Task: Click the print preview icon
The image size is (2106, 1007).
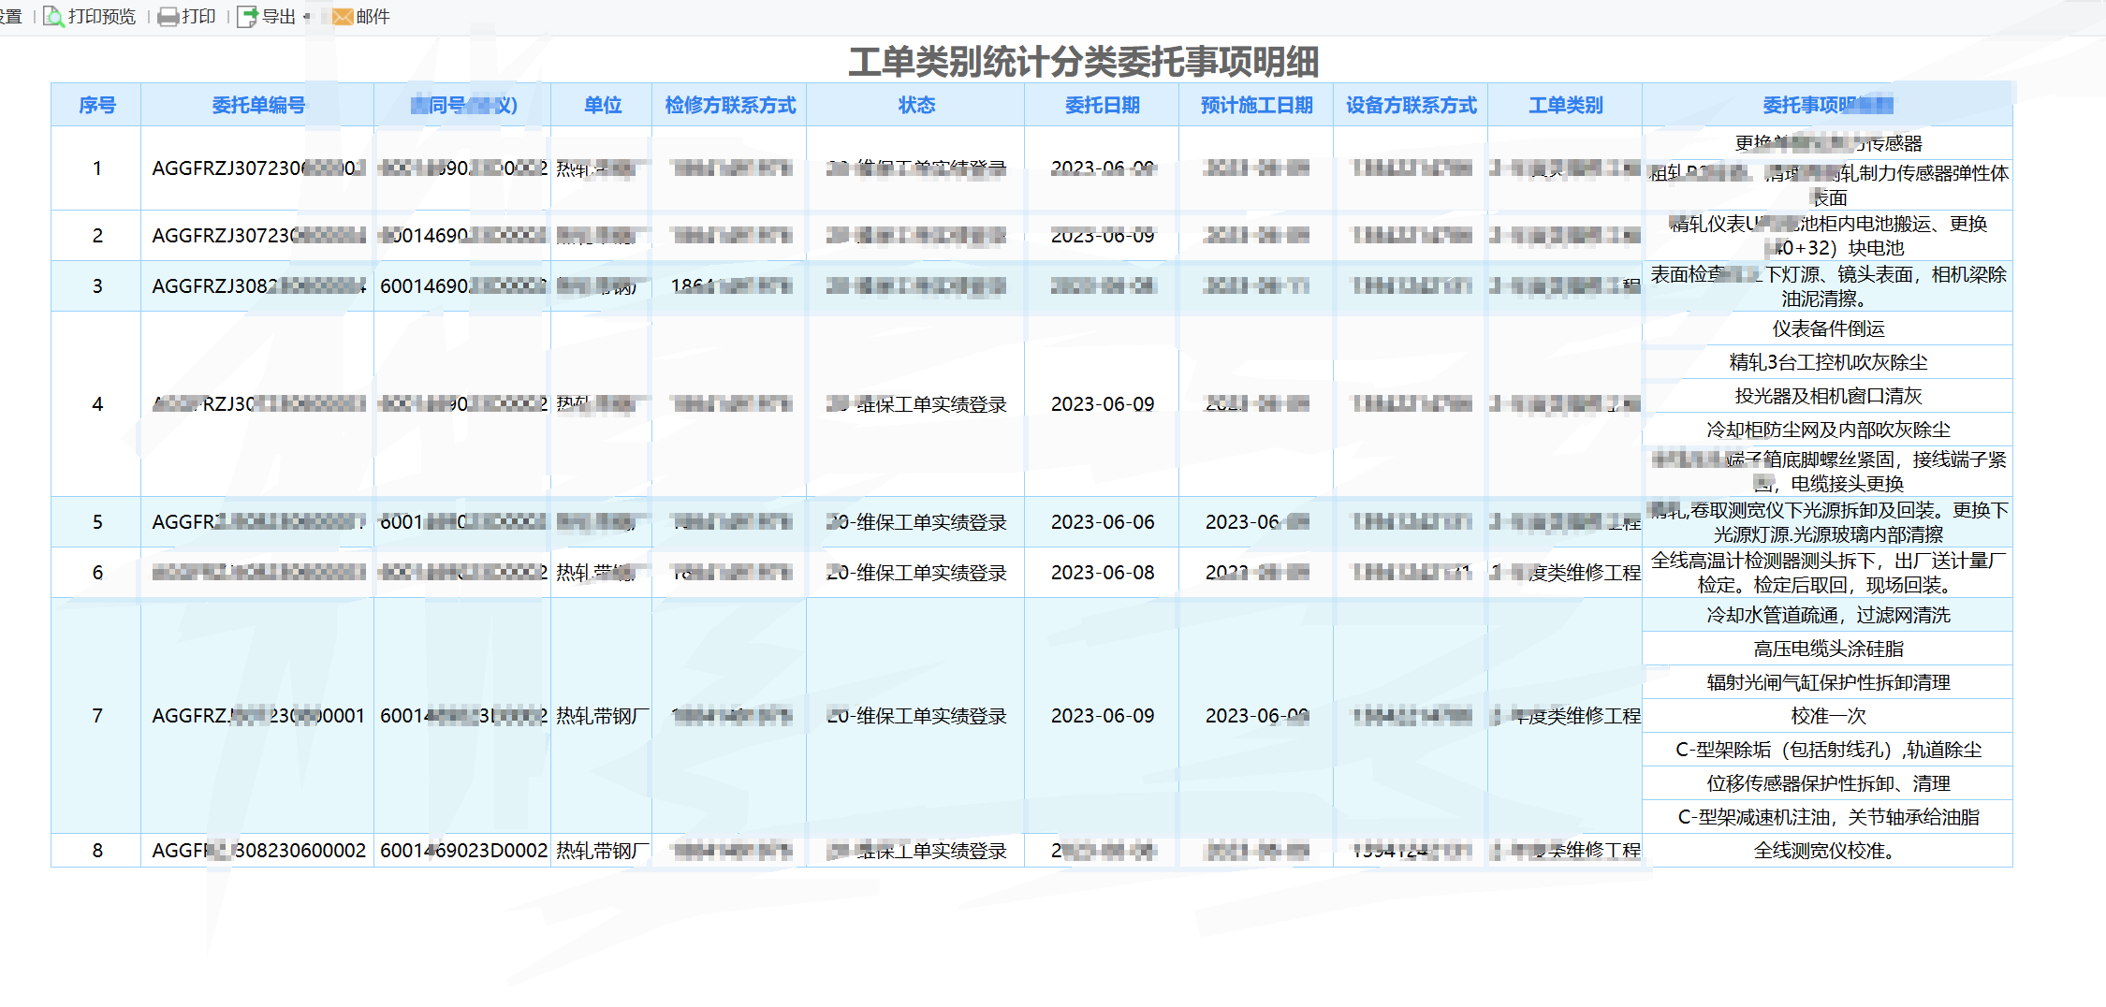Action: point(53,17)
